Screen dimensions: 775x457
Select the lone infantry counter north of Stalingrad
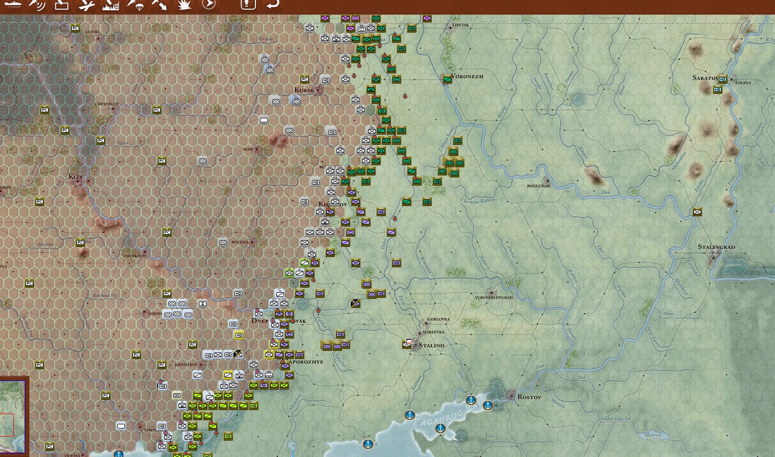point(697,212)
